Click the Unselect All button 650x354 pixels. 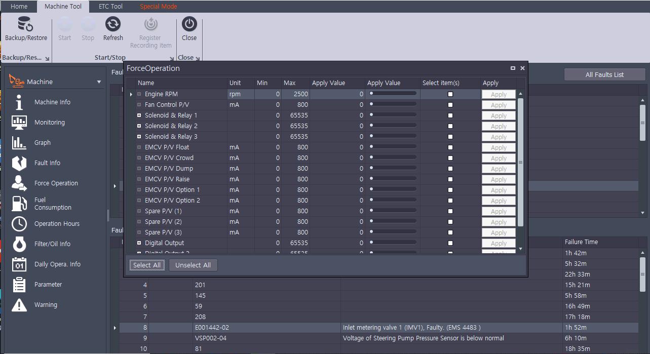(193, 265)
